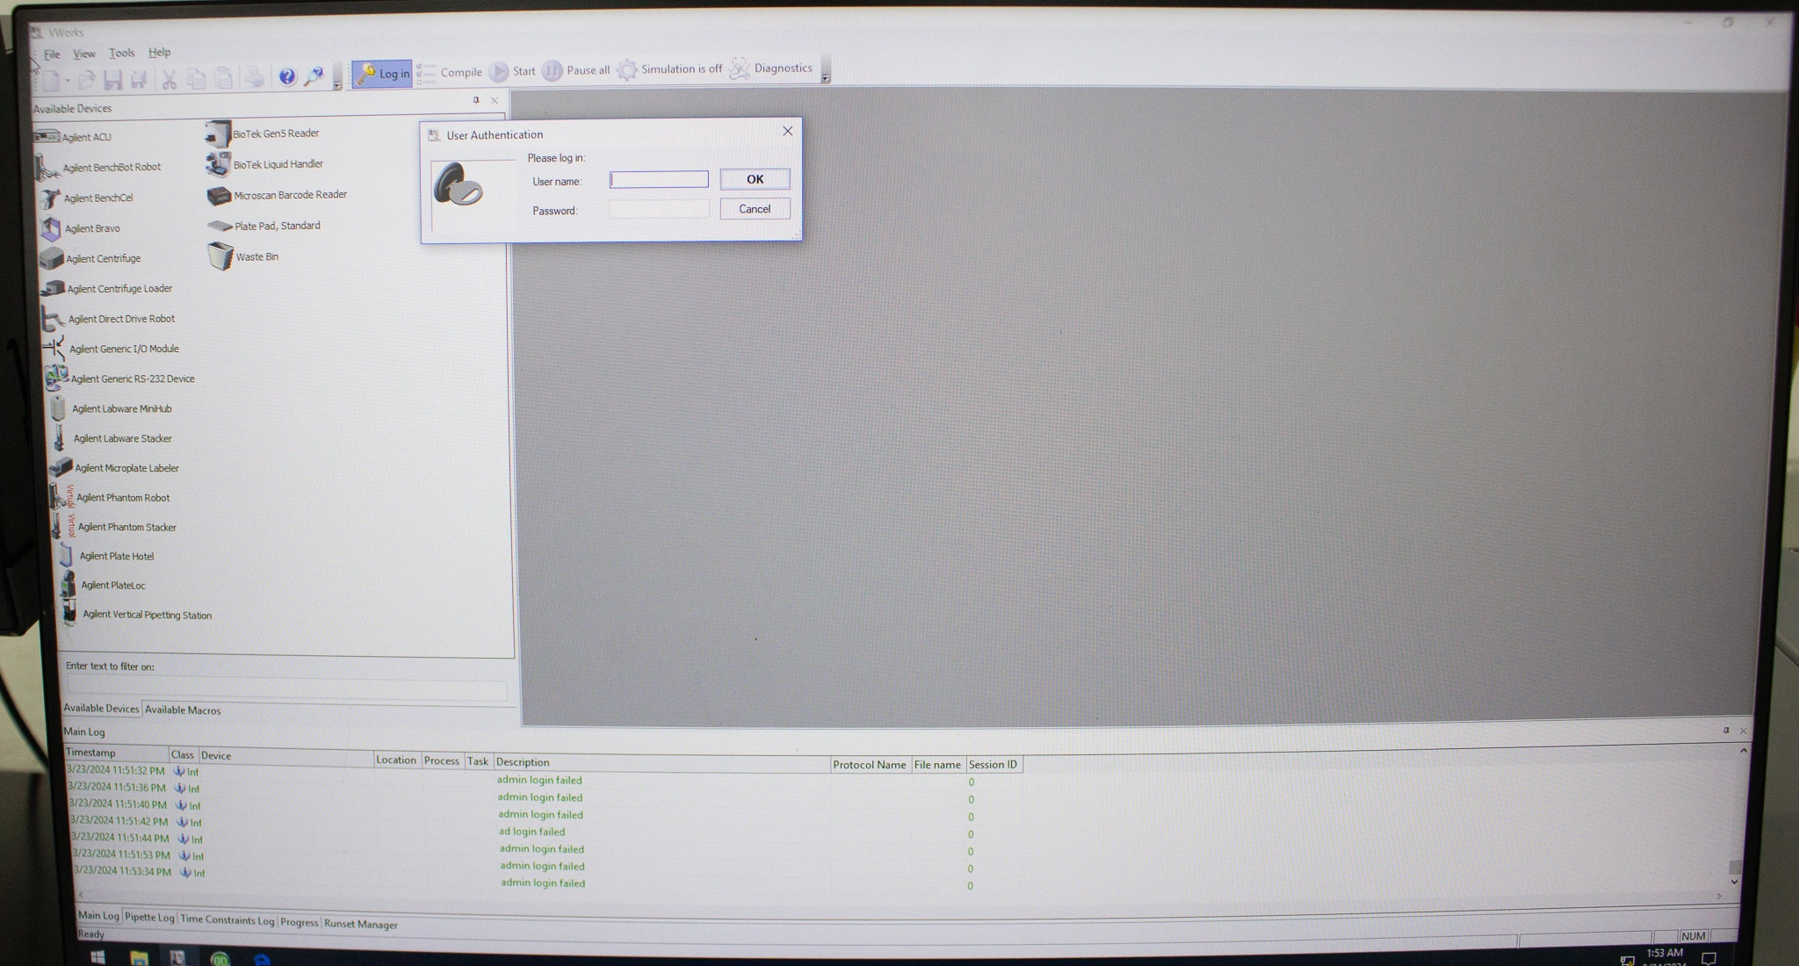The width and height of the screenshot is (1799, 966).
Task: Expand control toolbar overflow options arrow
Action: (825, 78)
